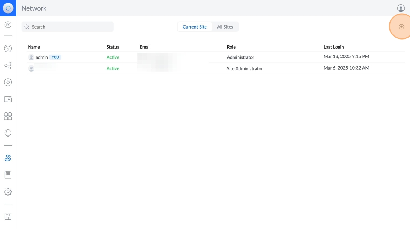Viewport: 410px width, 229px height.
Task: Click the magnifier icon in search box
Action: pyautogui.click(x=27, y=27)
